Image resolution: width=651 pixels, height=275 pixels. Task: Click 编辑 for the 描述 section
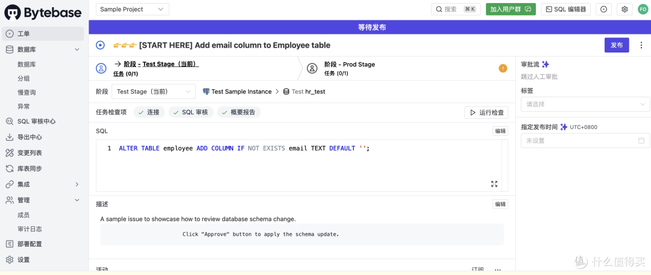coord(500,204)
